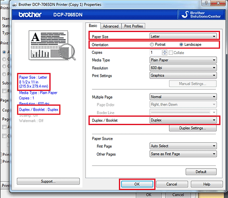Click the 'Duplex / Booklet : Duplex' summary text
The width and height of the screenshot is (228, 198).
pyautogui.click(x=39, y=110)
